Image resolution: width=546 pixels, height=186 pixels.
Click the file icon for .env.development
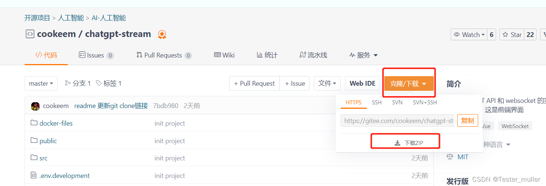(34, 175)
